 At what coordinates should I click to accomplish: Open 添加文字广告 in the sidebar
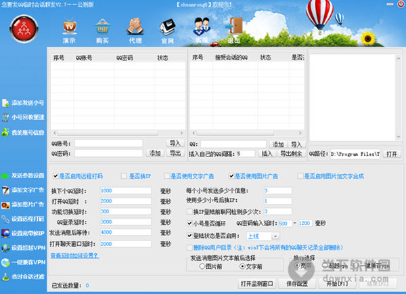(23, 190)
